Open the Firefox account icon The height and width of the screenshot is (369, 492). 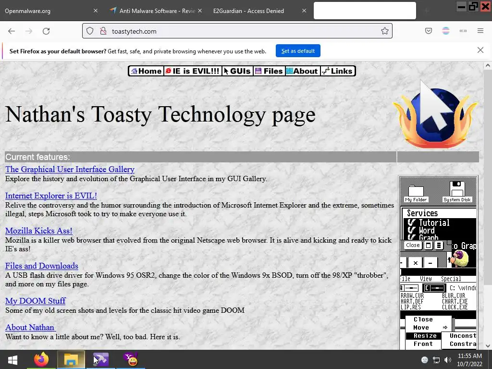click(x=445, y=31)
